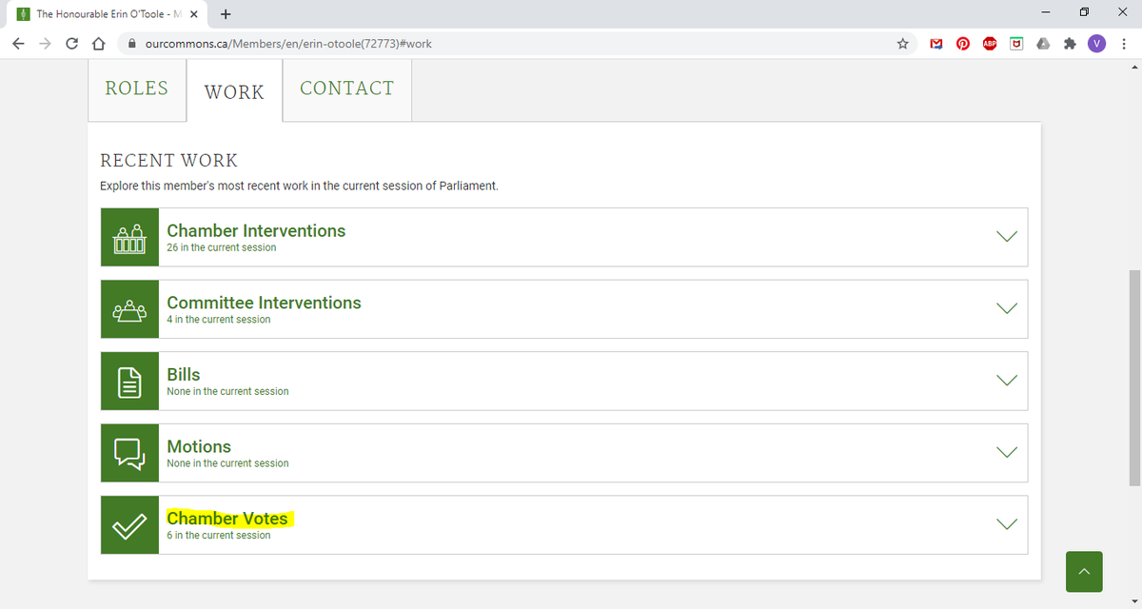Expand the Chamber Interventions section chevron

(1007, 236)
